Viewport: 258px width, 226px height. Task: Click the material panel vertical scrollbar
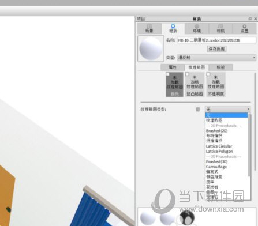pyautogui.click(x=255, y=121)
